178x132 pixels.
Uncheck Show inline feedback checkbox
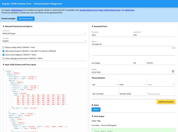[x=4, y=55]
